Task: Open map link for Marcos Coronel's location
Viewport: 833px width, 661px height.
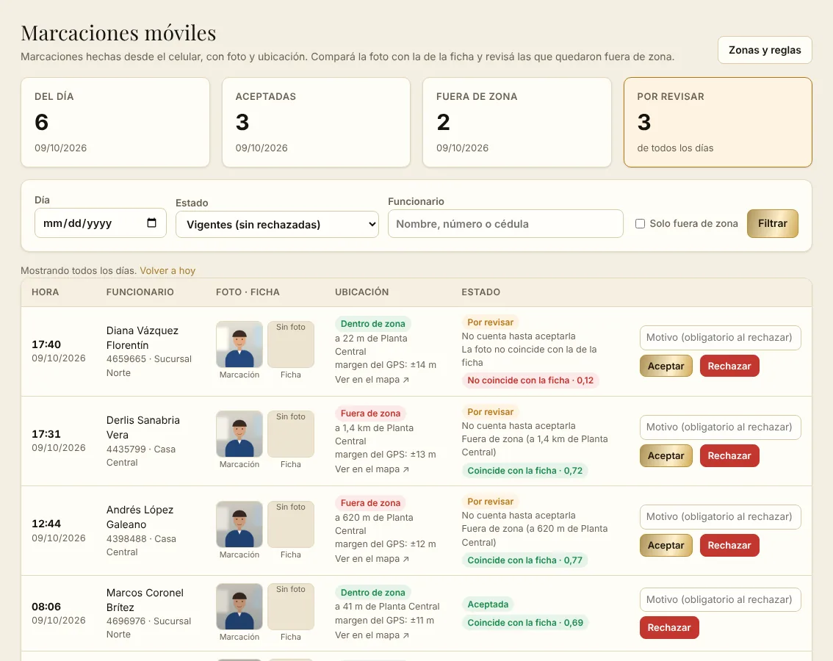Action: 372,635
